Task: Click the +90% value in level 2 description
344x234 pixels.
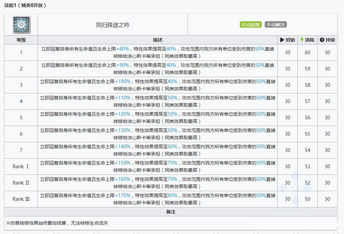Action: click(123, 65)
